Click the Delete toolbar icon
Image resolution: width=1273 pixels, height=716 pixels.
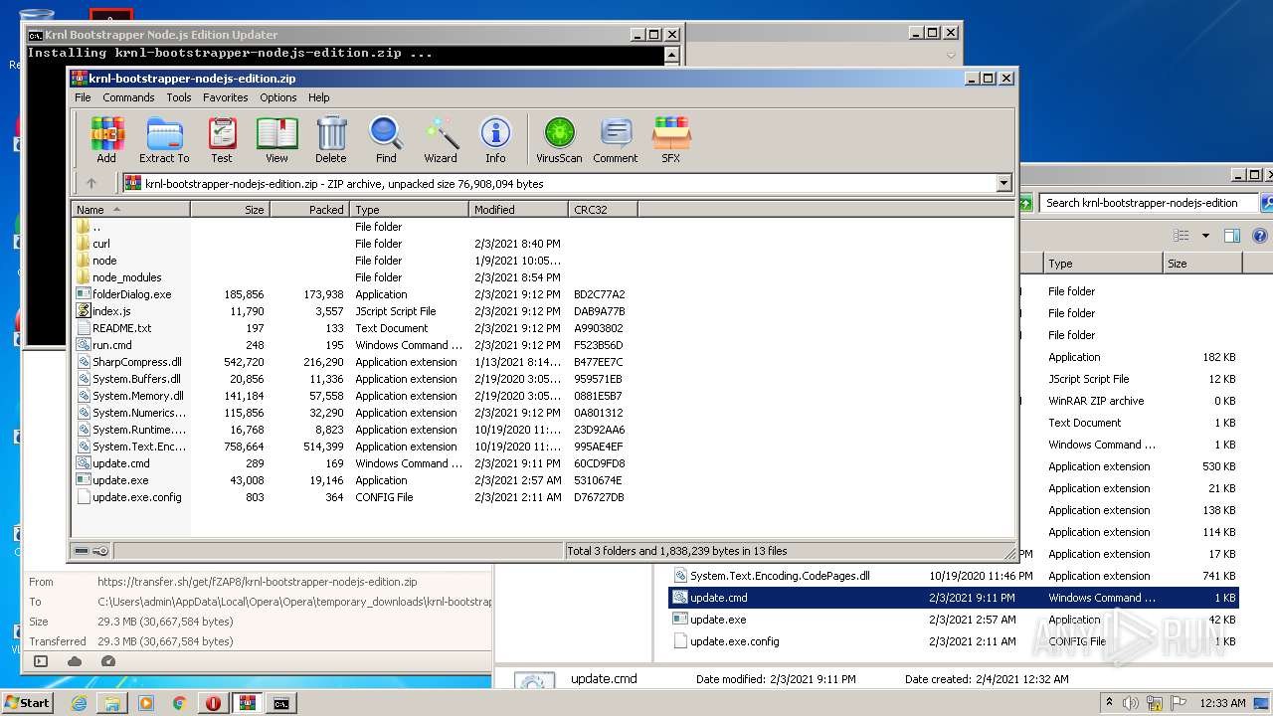pyautogui.click(x=331, y=140)
